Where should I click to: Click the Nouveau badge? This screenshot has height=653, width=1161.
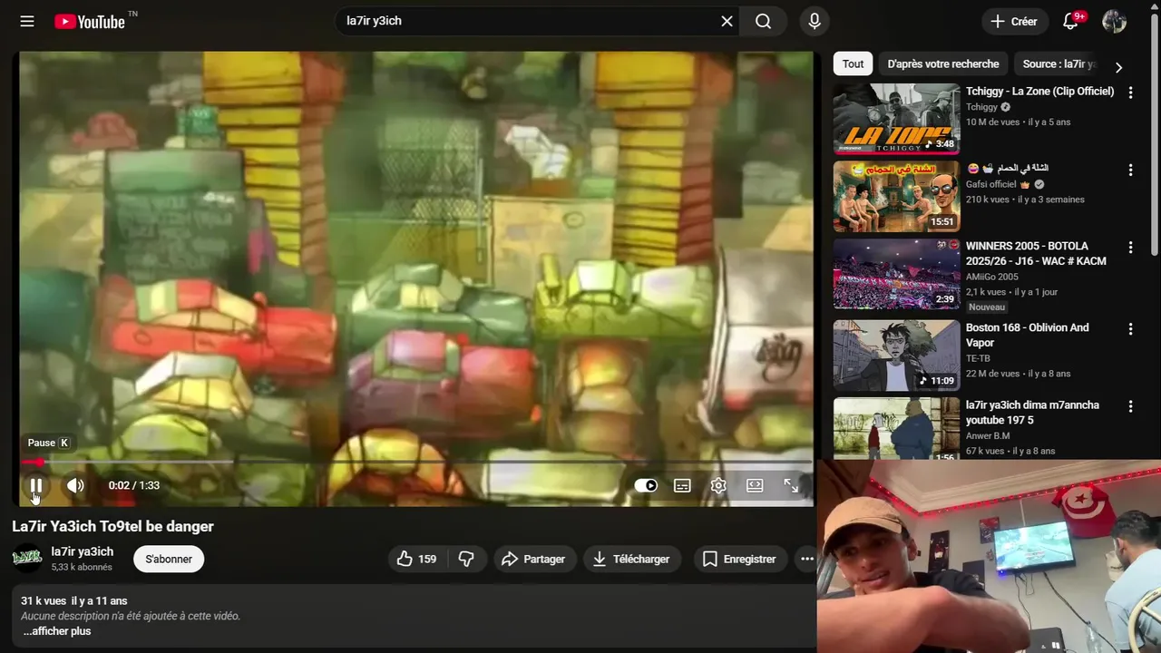[987, 307]
